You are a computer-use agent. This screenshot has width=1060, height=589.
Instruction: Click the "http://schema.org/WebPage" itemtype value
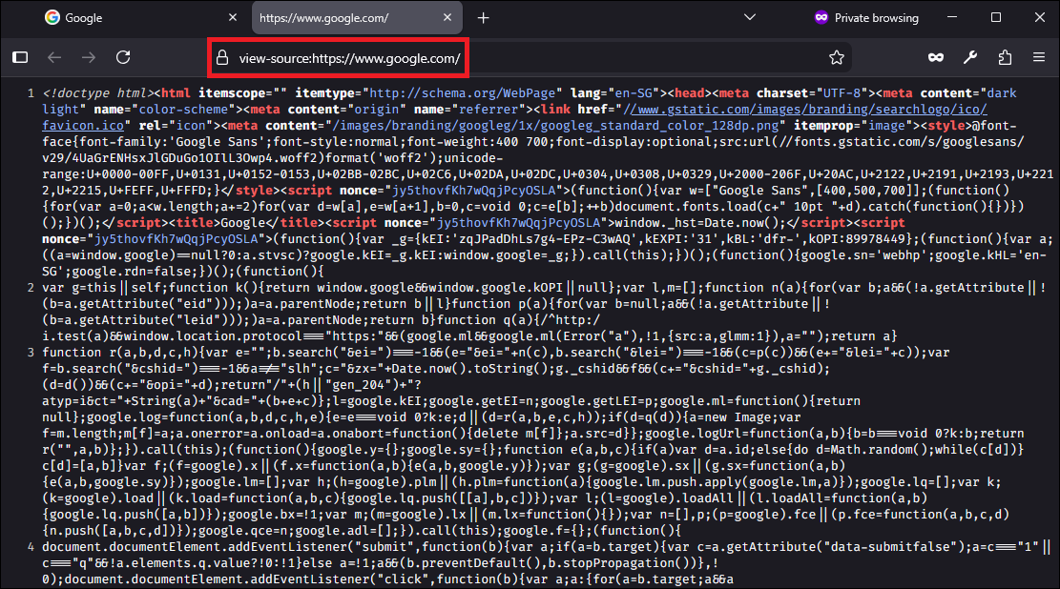[463, 93]
